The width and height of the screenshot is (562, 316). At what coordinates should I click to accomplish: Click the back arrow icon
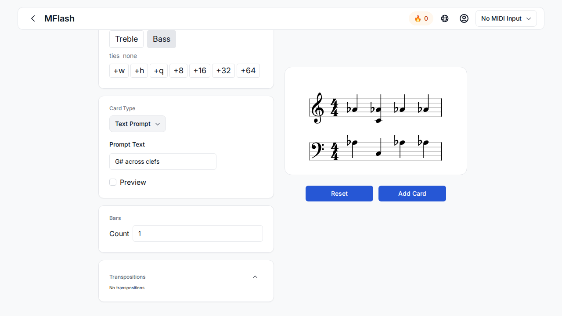click(x=33, y=18)
